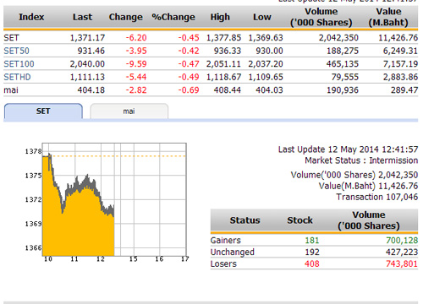423x304 pixels.
Task: Click the %Change column header
Action: [173, 17]
